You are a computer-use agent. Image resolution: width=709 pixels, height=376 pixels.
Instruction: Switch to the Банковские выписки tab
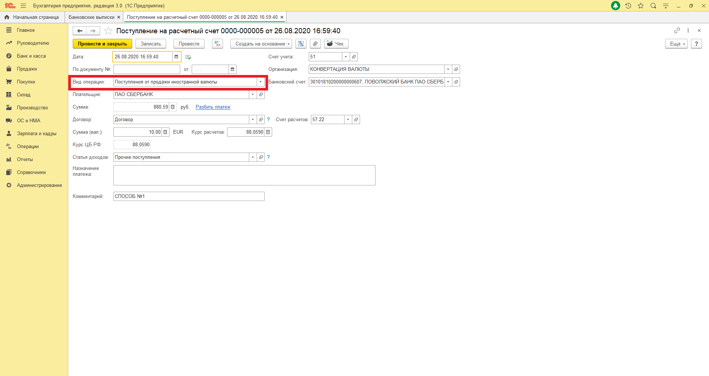point(92,17)
